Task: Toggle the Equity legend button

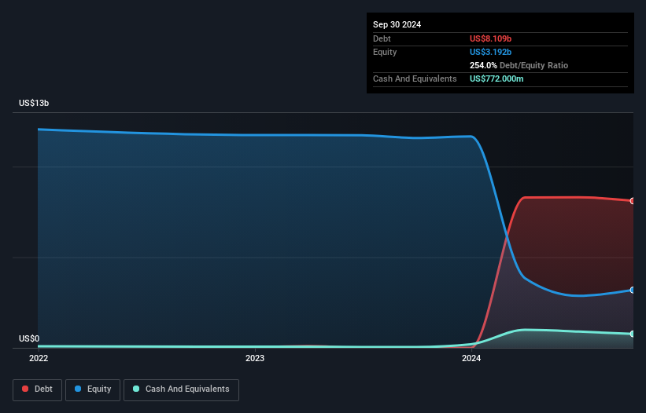Action: [x=93, y=389]
